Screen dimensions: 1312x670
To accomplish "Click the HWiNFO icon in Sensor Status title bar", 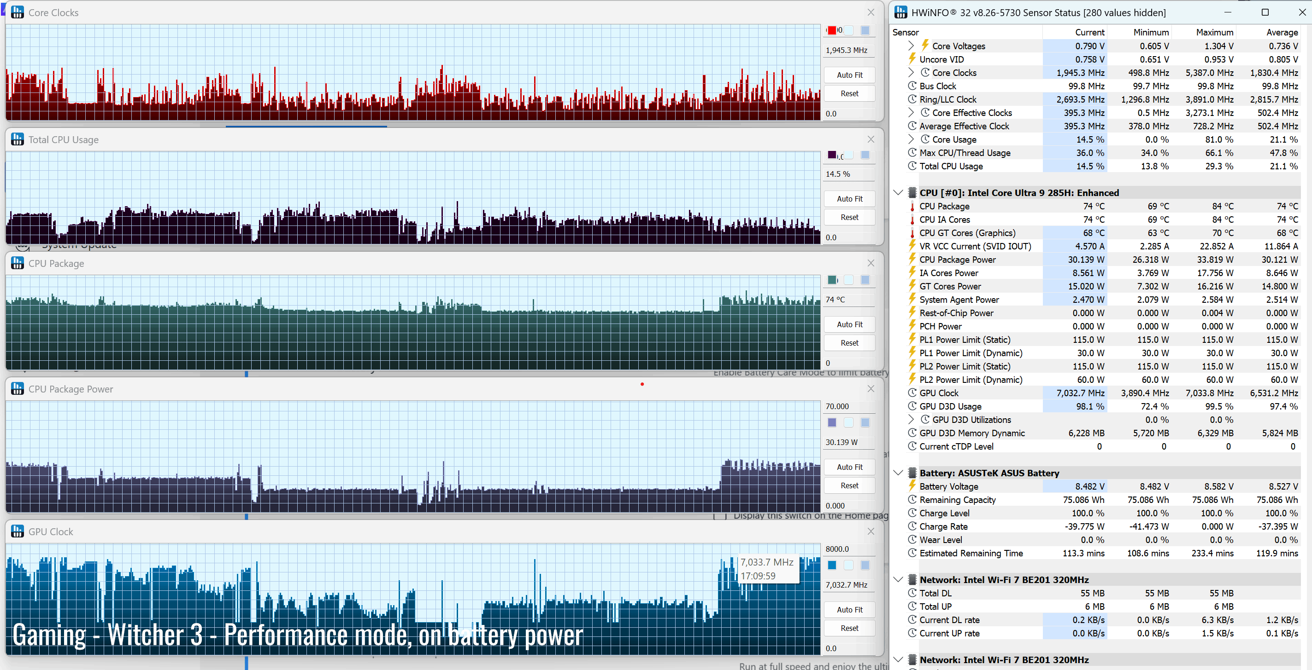I will pos(901,12).
